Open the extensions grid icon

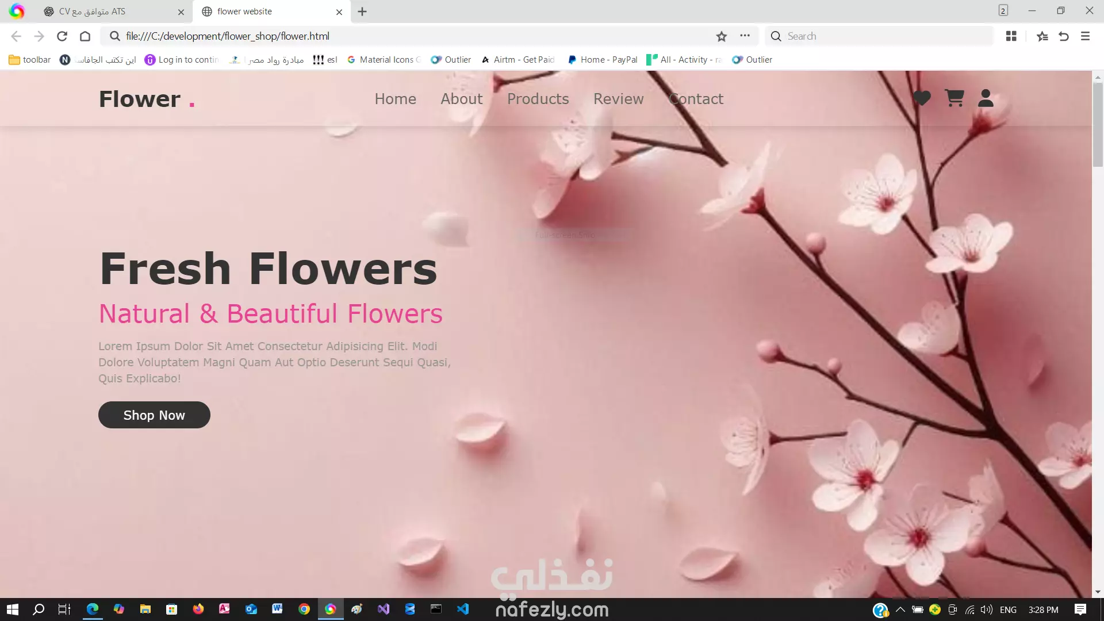point(1011,36)
